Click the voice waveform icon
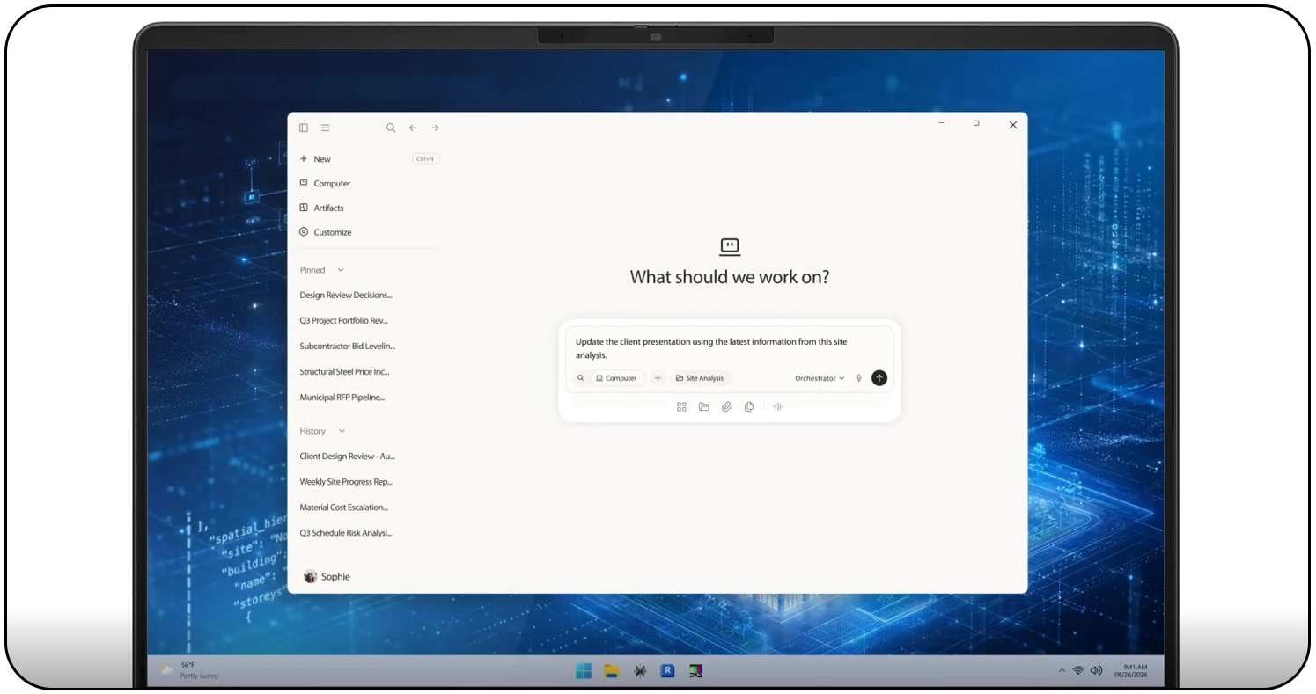Viewport: 1316px width, 694px height. (x=778, y=407)
